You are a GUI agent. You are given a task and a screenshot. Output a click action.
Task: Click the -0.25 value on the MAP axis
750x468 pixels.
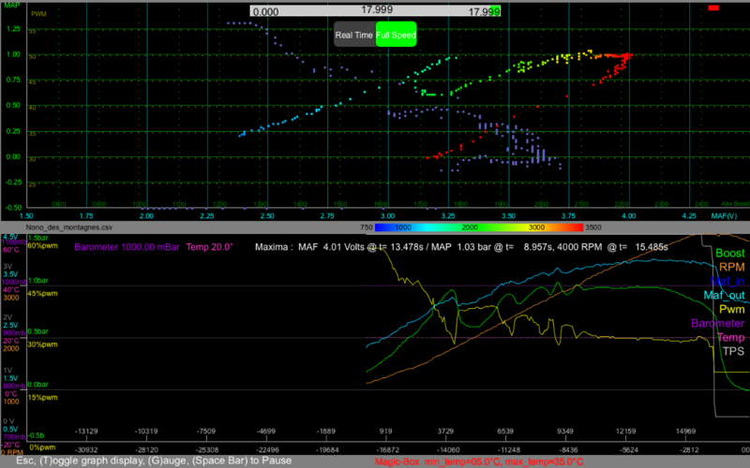(13, 182)
